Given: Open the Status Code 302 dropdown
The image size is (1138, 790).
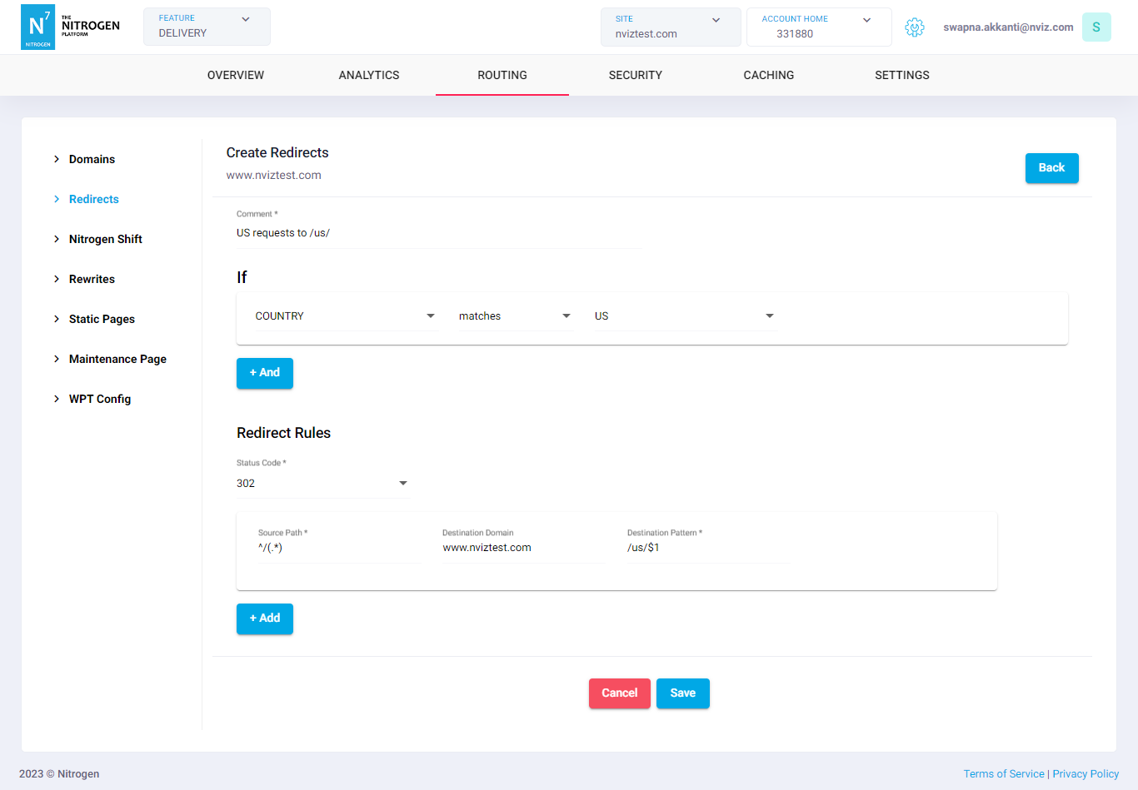Looking at the screenshot, I should [x=323, y=484].
